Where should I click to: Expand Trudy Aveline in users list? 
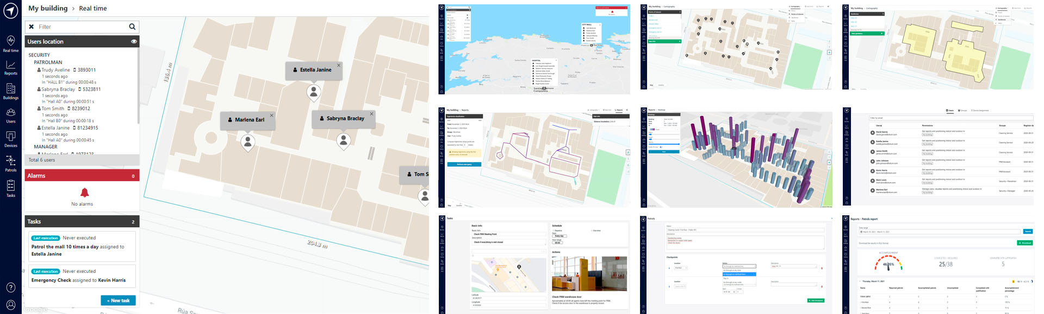point(55,70)
